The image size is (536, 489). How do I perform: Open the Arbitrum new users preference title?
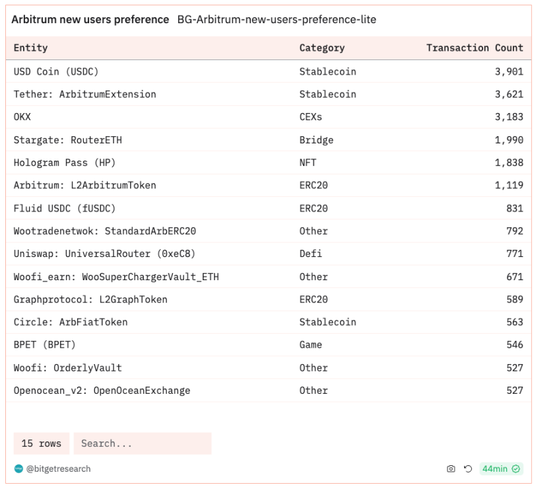90,20
